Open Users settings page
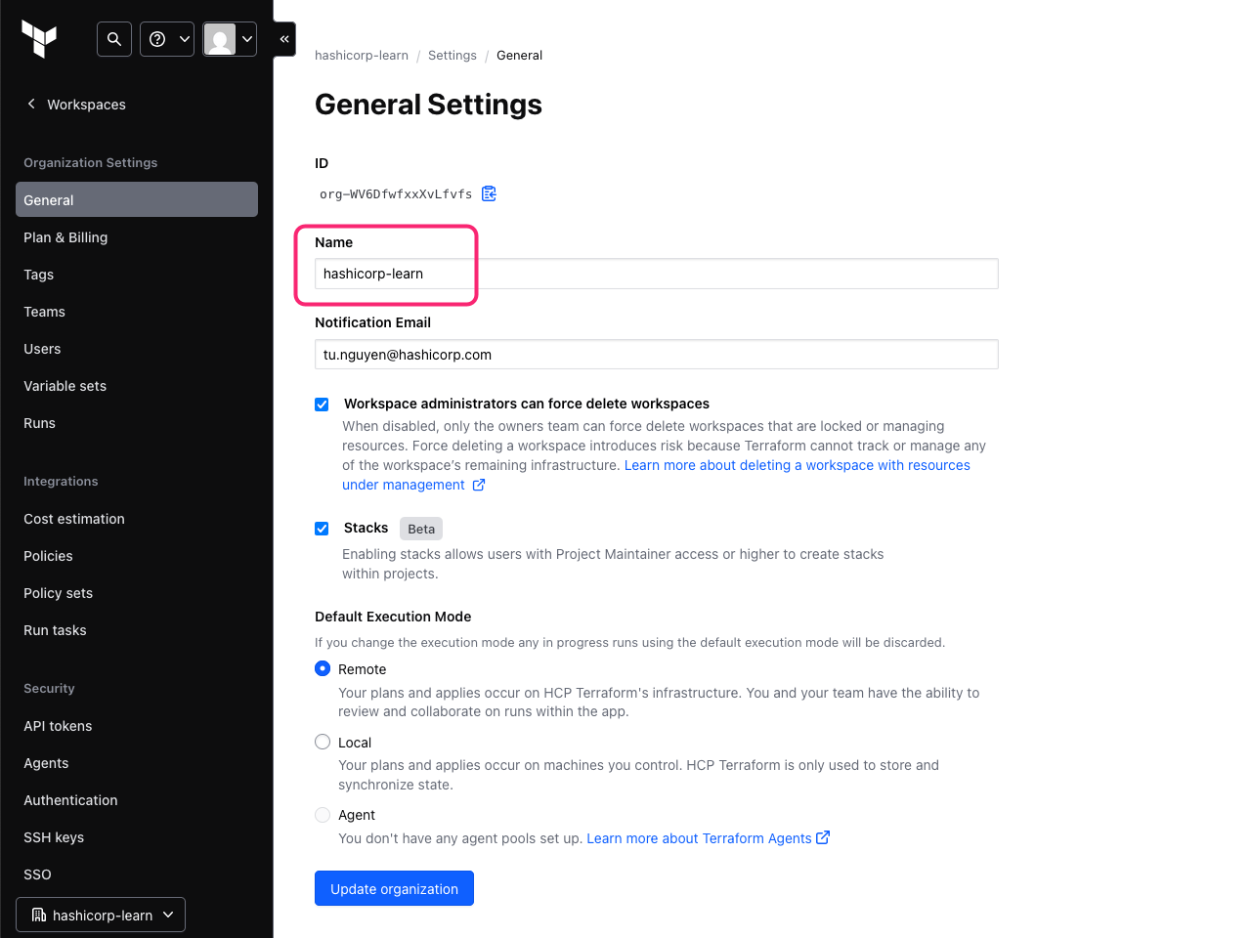The height and width of the screenshot is (938, 1251). pos(137,349)
